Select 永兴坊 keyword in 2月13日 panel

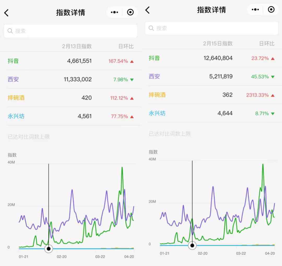(16, 116)
